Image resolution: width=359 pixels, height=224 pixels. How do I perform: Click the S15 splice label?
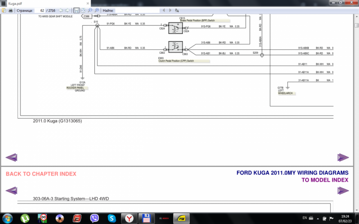pos(96,22)
